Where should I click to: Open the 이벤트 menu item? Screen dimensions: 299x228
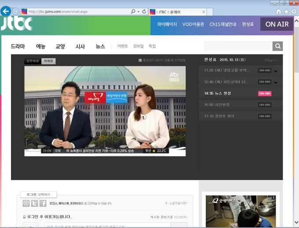click(x=123, y=46)
